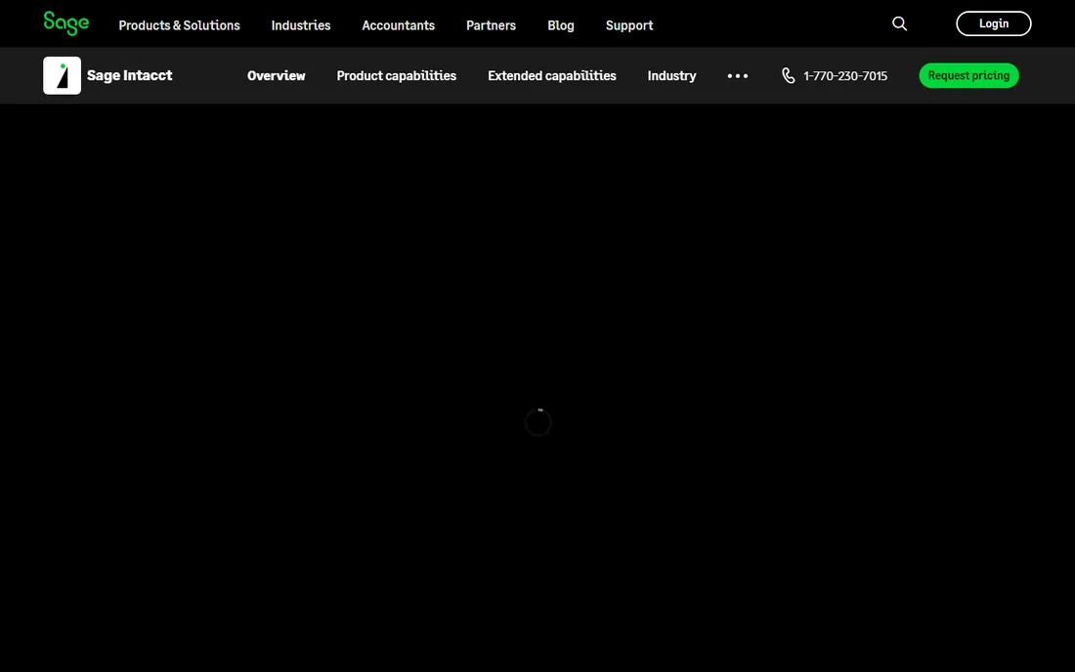Open the three-dots more menu
This screenshot has height=672, width=1075.
[738, 76]
